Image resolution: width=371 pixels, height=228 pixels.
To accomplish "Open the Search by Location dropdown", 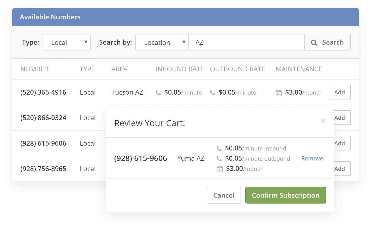I will click(x=162, y=42).
